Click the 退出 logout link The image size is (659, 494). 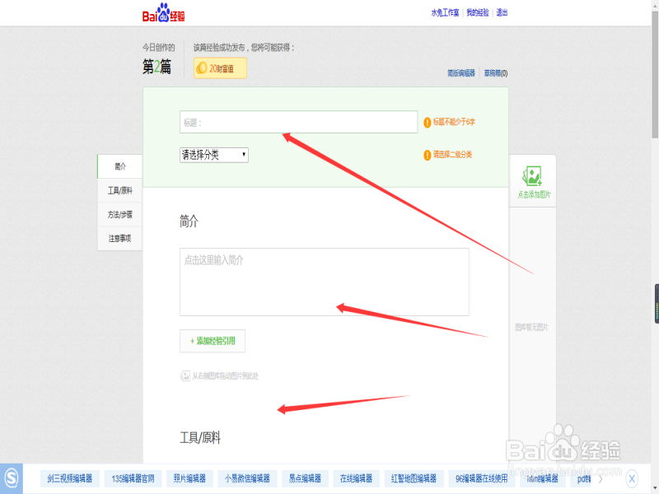pyautogui.click(x=502, y=12)
